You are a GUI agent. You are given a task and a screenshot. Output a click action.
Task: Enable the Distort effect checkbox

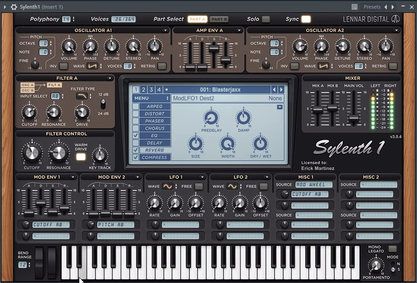(136, 113)
